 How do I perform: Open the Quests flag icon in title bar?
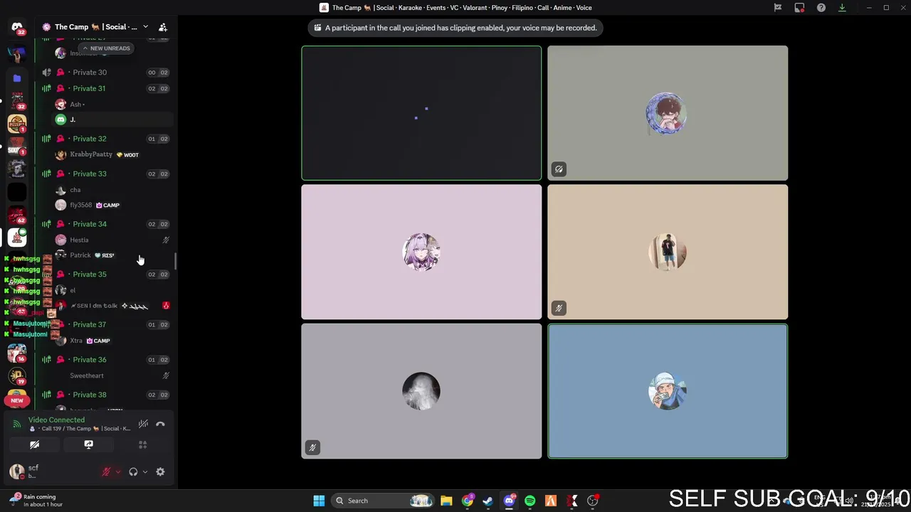point(778,8)
